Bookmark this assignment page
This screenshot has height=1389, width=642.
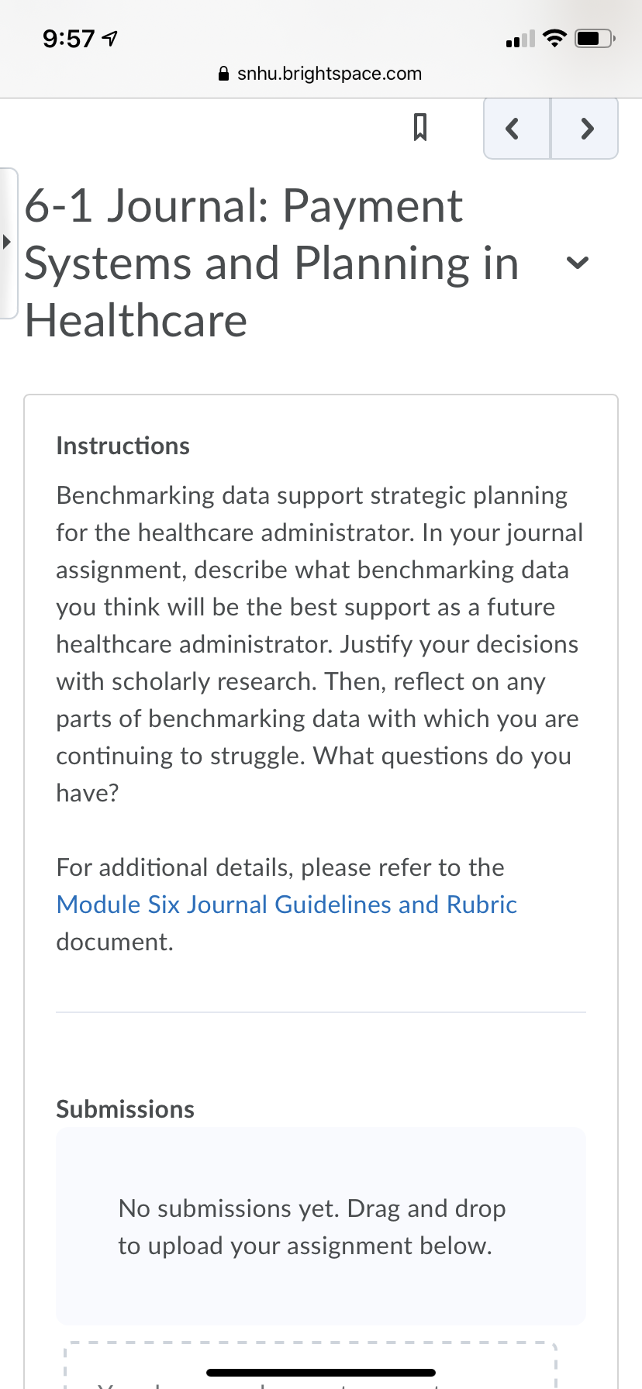click(419, 127)
